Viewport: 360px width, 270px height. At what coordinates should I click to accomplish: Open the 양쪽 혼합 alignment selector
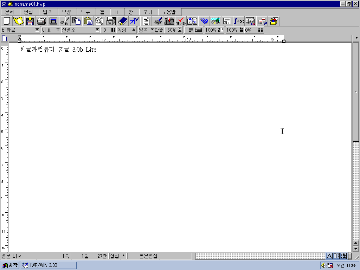coord(150,30)
